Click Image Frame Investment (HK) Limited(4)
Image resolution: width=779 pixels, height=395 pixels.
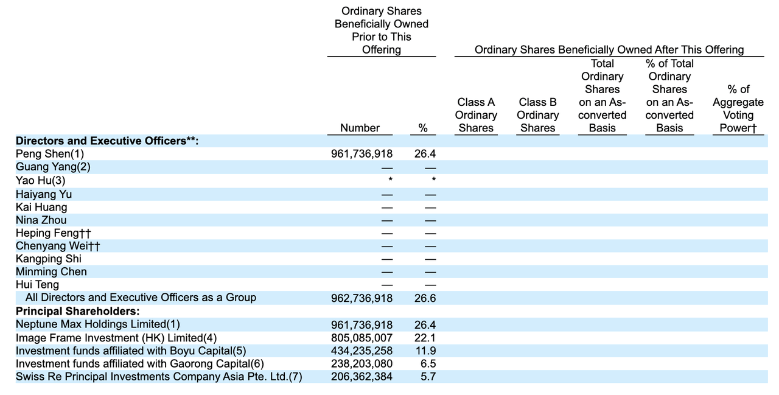click(116, 337)
